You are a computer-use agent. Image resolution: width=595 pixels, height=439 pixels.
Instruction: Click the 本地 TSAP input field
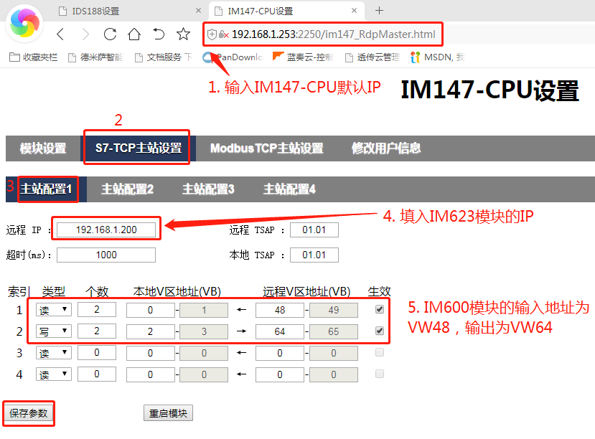[x=314, y=255]
